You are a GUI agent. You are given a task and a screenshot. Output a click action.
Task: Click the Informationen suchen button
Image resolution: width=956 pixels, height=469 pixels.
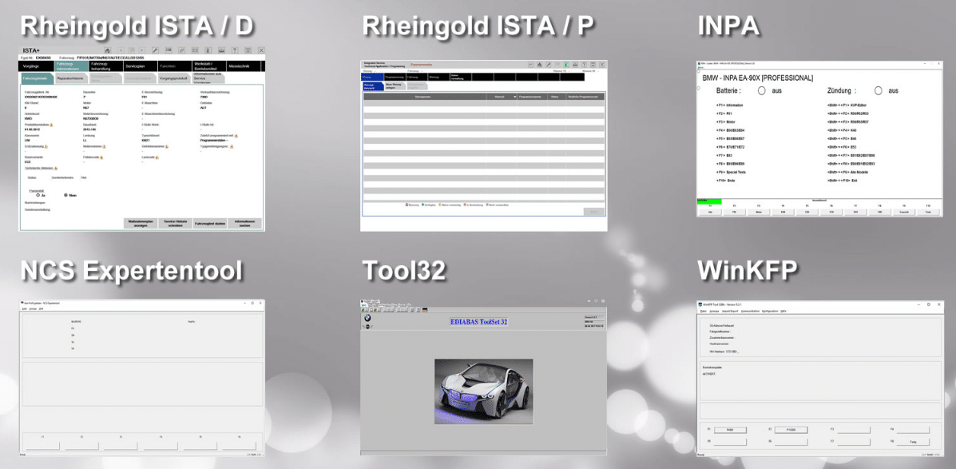(x=246, y=224)
